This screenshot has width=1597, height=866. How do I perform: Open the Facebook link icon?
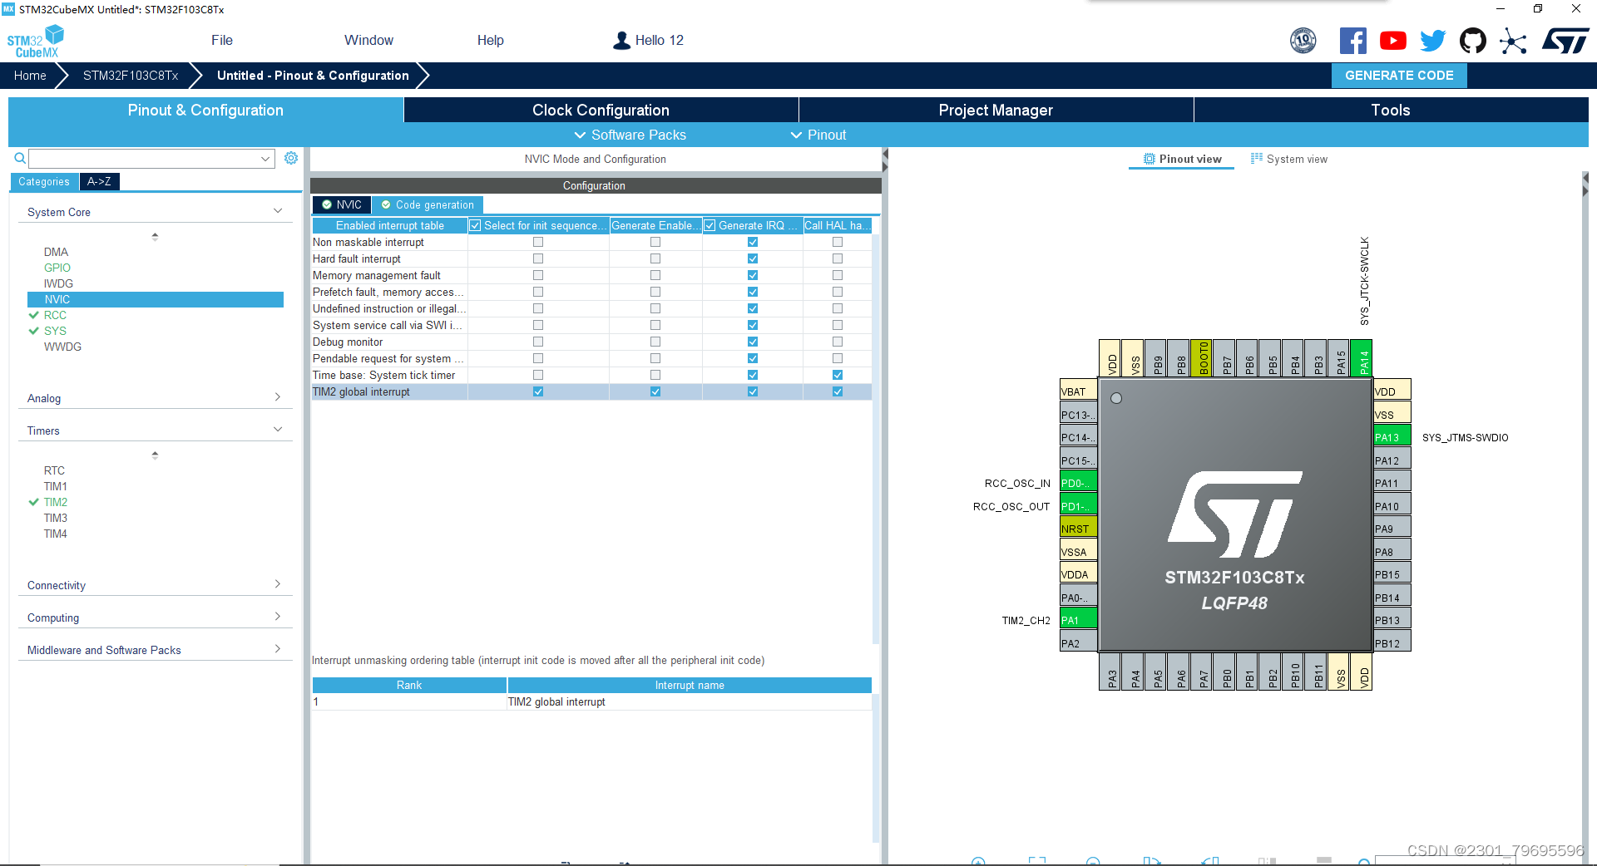click(x=1352, y=41)
